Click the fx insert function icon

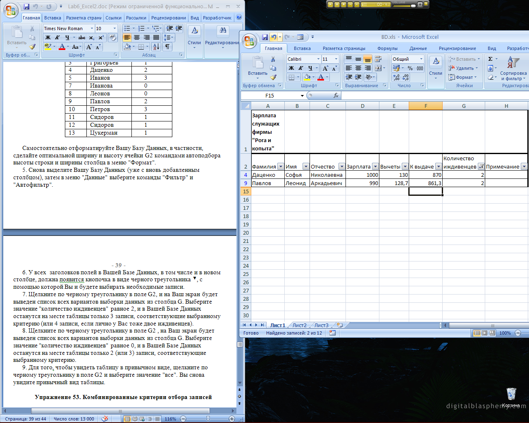point(336,95)
